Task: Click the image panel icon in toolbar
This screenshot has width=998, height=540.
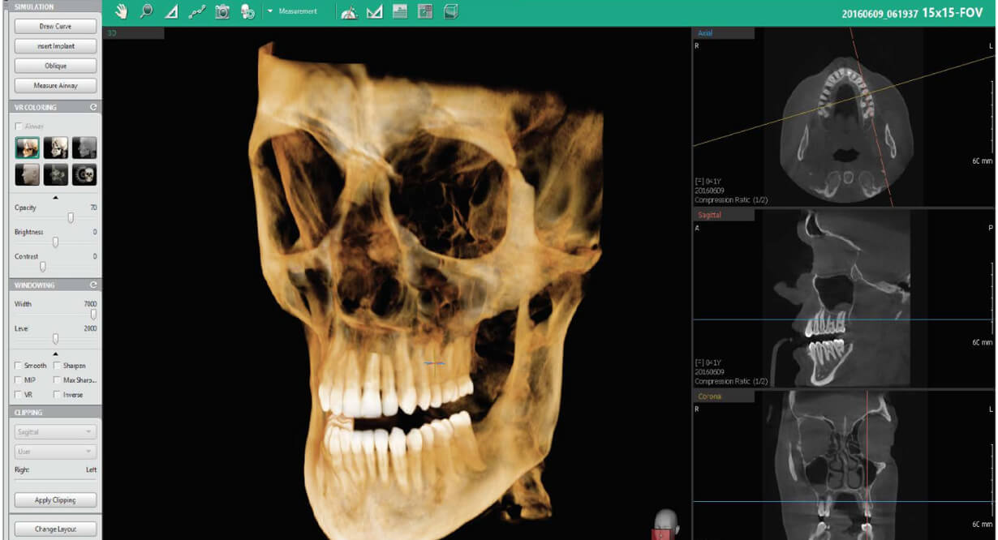Action: pyautogui.click(x=399, y=11)
